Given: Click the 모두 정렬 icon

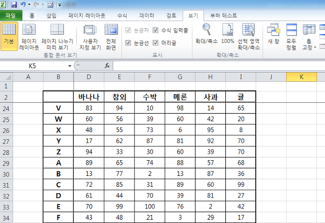Looking at the screenshot, I should (291, 36).
